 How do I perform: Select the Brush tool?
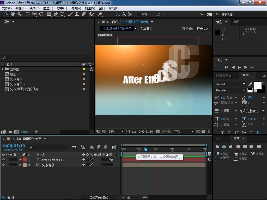70,14
